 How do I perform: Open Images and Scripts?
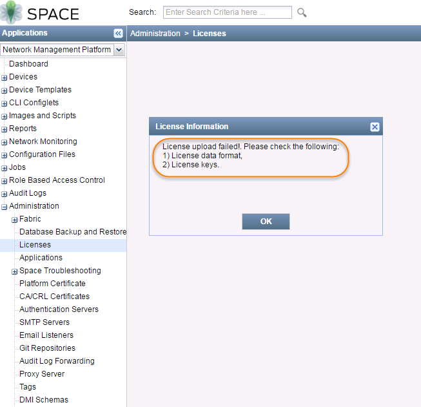point(43,116)
